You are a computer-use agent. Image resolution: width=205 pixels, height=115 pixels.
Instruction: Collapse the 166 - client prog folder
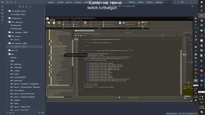7,22
